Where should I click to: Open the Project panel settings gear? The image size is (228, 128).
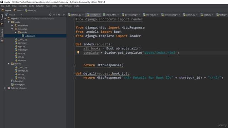tap(59, 15)
